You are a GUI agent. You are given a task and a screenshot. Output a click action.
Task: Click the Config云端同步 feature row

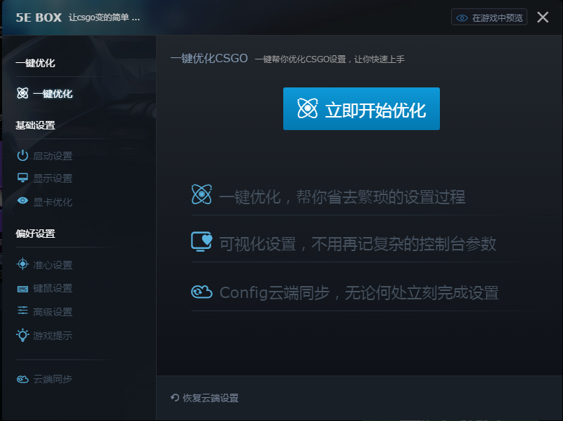tap(345, 292)
